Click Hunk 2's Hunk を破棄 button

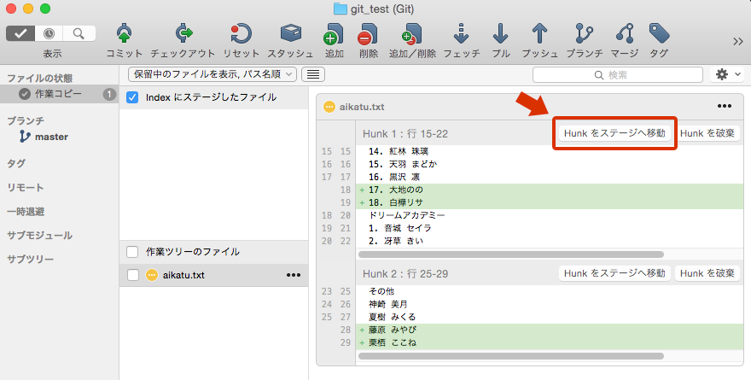707,273
